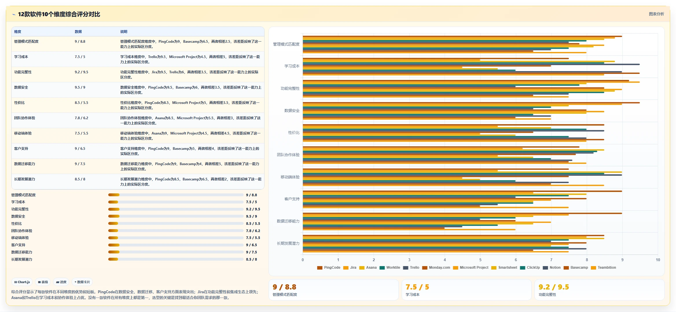The height and width of the screenshot is (312, 676).
Task: Toggle Microsoft Project series in legend
Action: point(471,268)
